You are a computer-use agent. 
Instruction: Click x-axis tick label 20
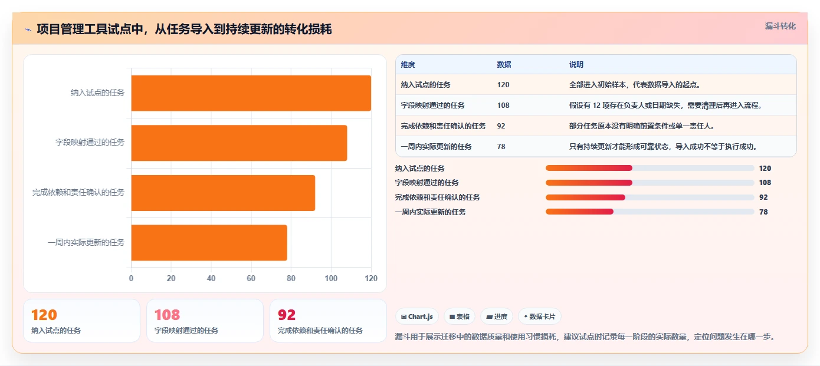[x=171, y=278]
